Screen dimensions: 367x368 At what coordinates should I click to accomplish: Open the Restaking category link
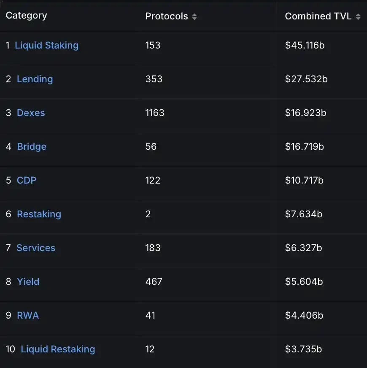pyautogui.click(x=39, y=214)
